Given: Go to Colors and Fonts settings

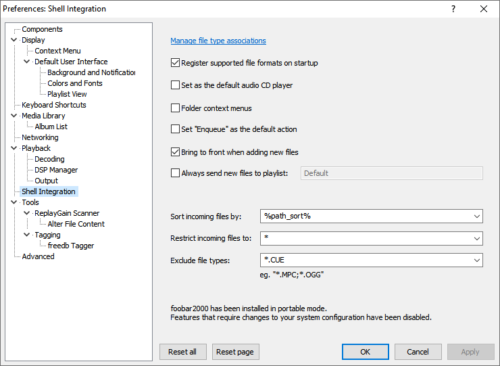Looking at the screenshot, I should [x=75, y=83].
